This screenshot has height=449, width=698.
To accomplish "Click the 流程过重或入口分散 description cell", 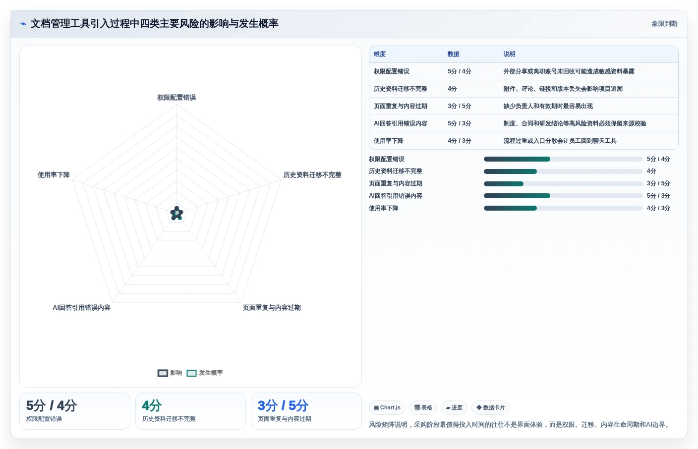I will [x=560, y=141].
